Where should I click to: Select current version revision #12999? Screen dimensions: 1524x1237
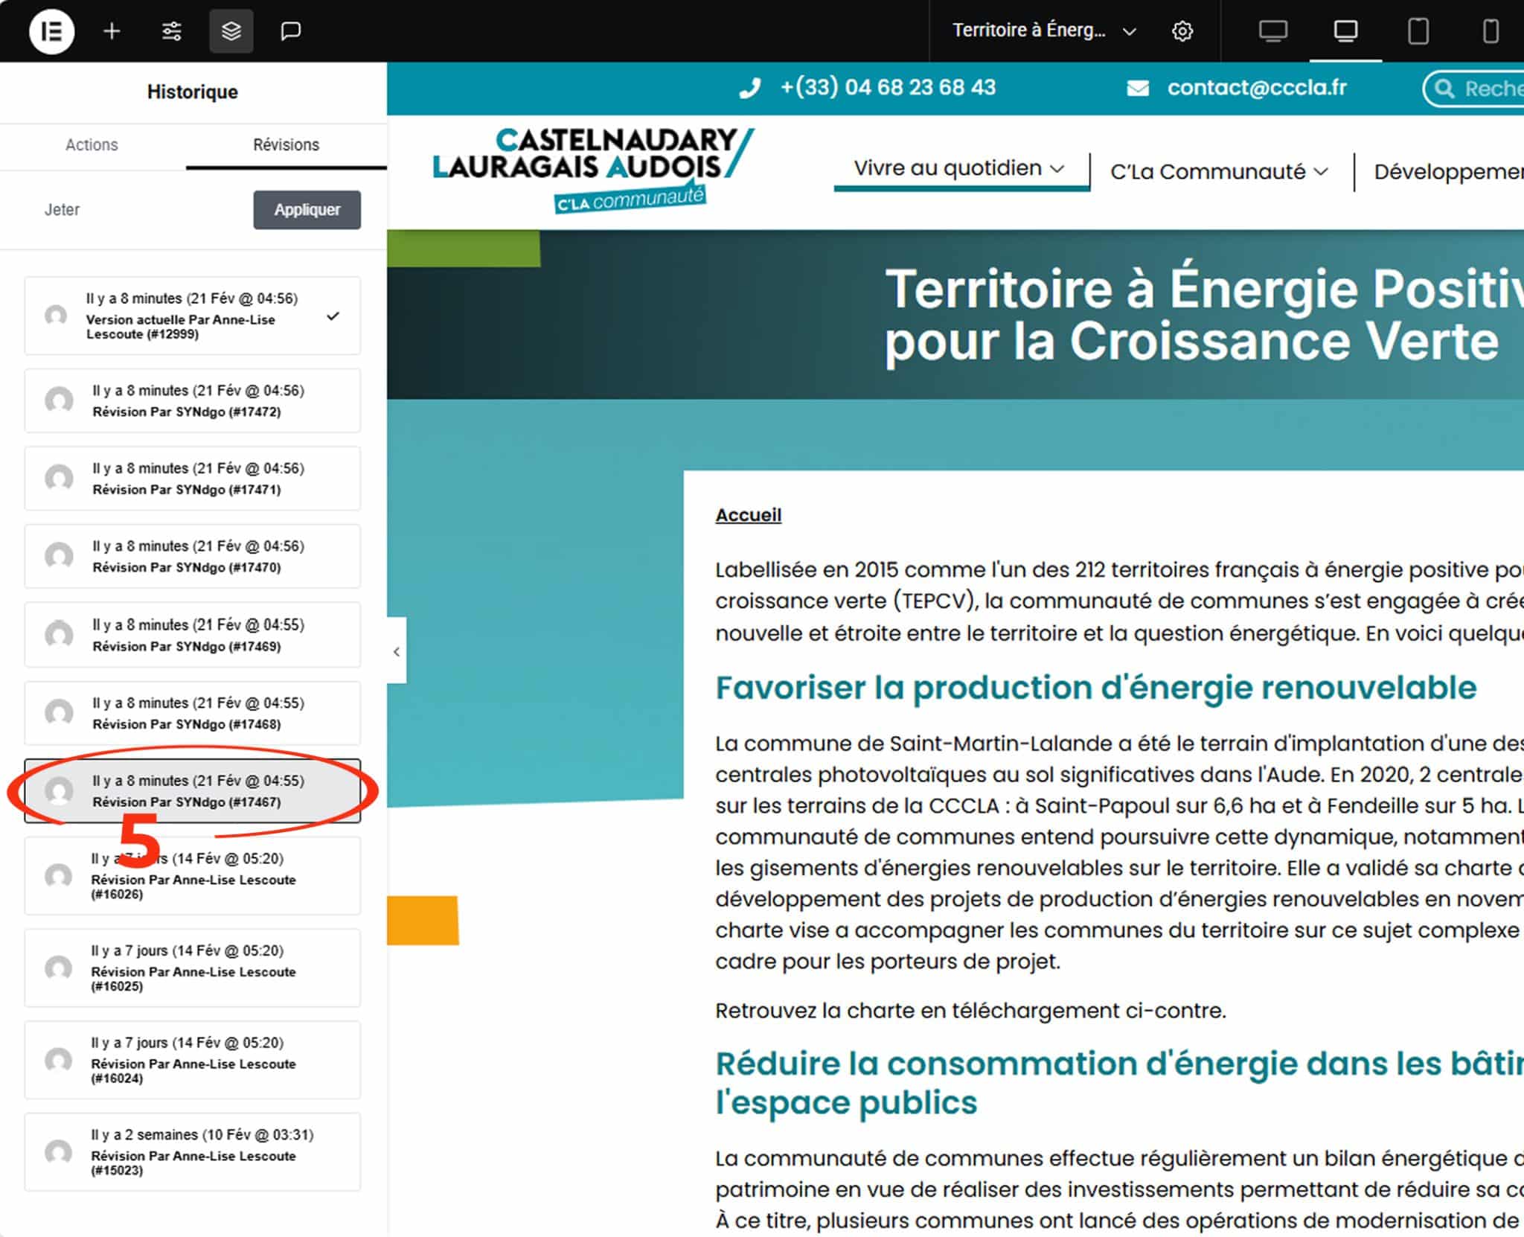(193, 316)
